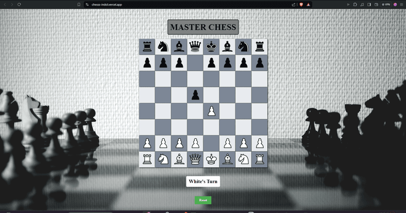Click the black king piece

pos(211,47)
